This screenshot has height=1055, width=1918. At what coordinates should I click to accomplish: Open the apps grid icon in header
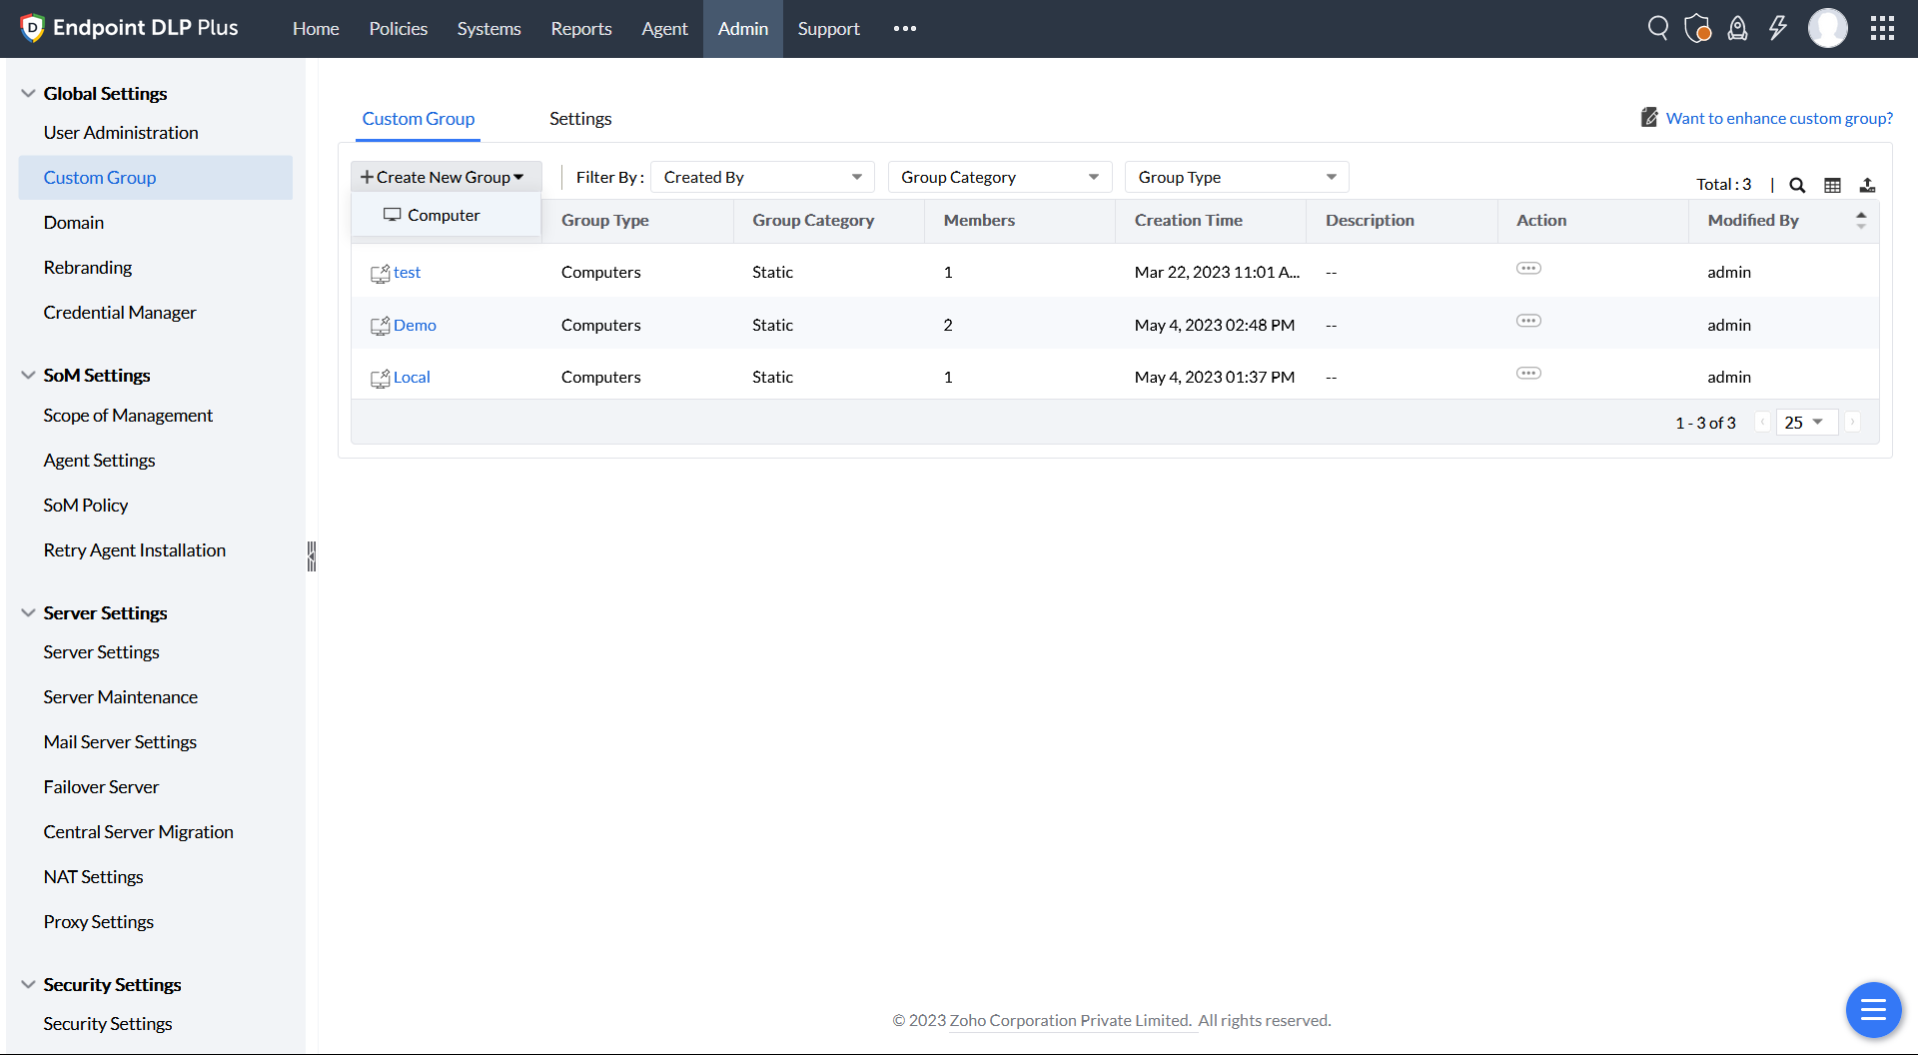[x=1882, y=28]
